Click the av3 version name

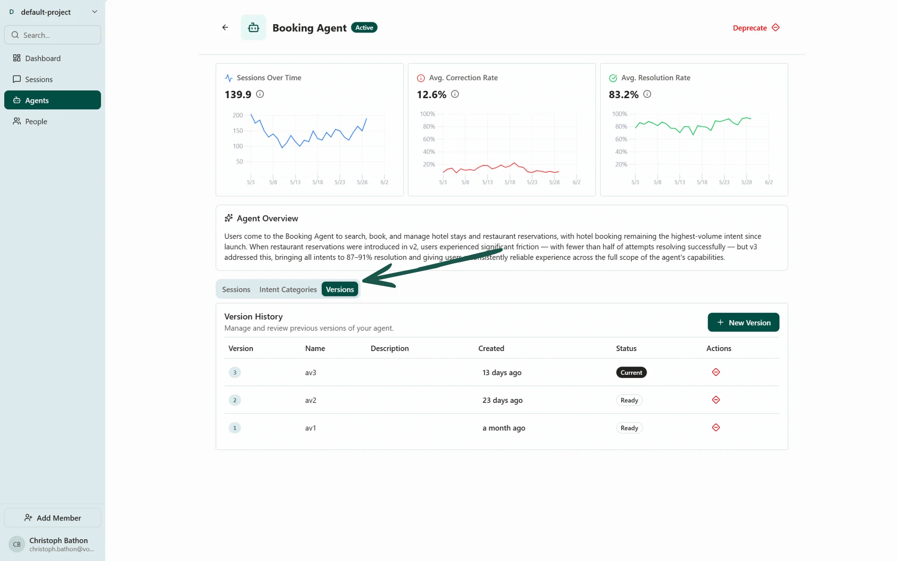310,373
